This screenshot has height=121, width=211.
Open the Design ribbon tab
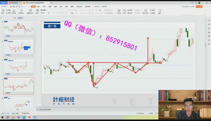pos(44,6)
